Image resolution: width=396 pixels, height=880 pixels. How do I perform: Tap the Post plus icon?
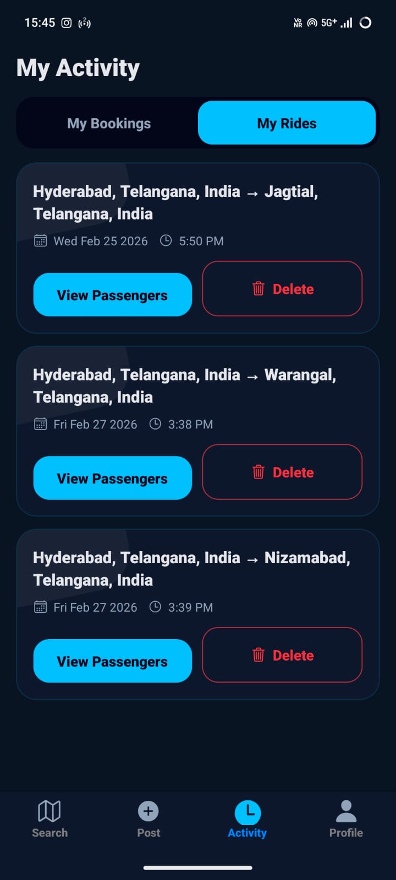pyautogui.click(x=148, y=811)
